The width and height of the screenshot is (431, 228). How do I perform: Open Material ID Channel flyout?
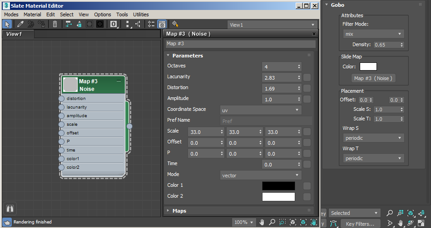click(x=114, y=24)
